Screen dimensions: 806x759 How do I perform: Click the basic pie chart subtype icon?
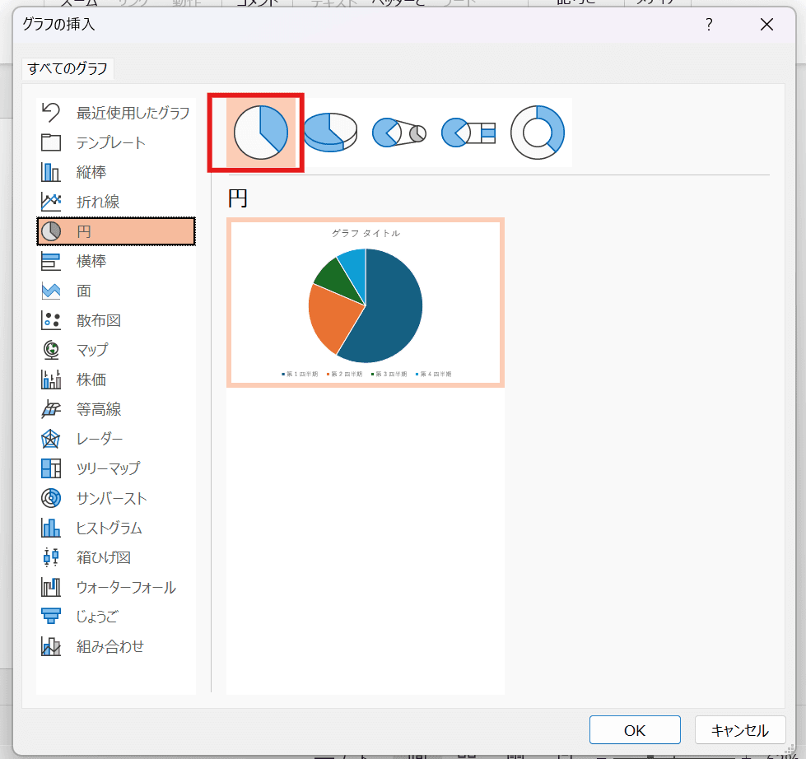[260, 132]
